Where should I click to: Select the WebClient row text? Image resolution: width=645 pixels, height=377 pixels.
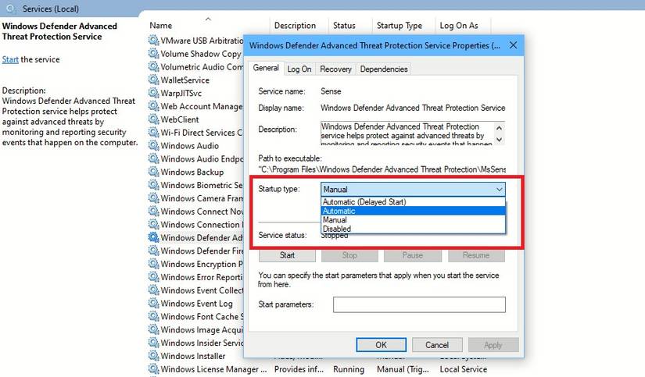click(179, 119)
